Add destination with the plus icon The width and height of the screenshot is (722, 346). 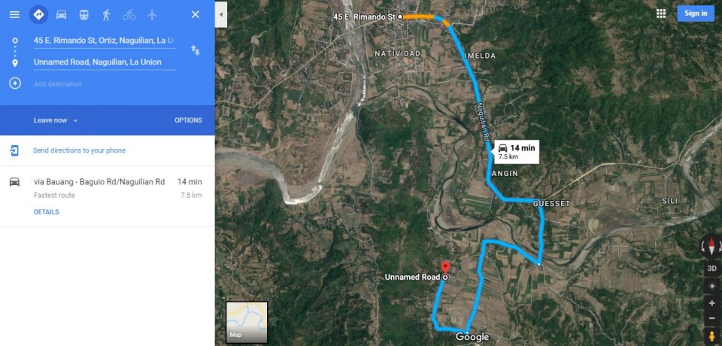tap(15, 83)
